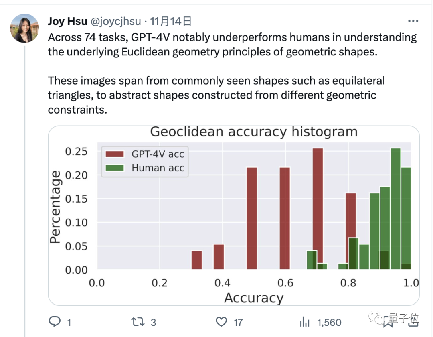
Task: Click the like count number 17
Action: pos(238,322)
